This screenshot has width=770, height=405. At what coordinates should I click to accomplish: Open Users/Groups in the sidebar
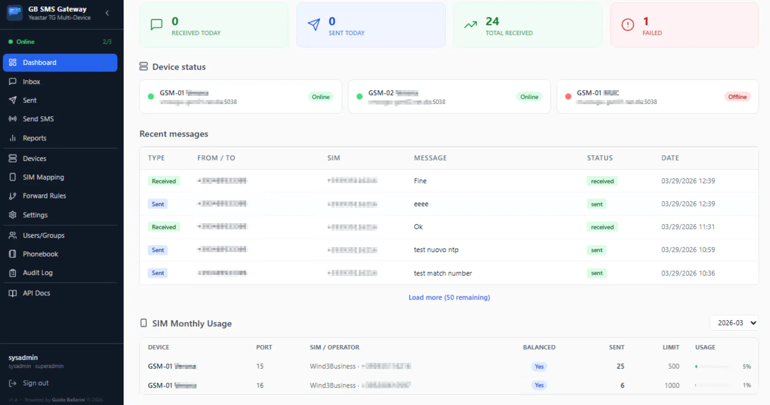pos(60,235)
